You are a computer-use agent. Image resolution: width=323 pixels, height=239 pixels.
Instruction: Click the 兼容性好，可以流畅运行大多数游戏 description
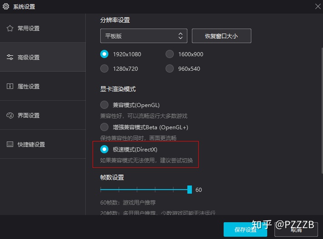(x=144, y=116)
